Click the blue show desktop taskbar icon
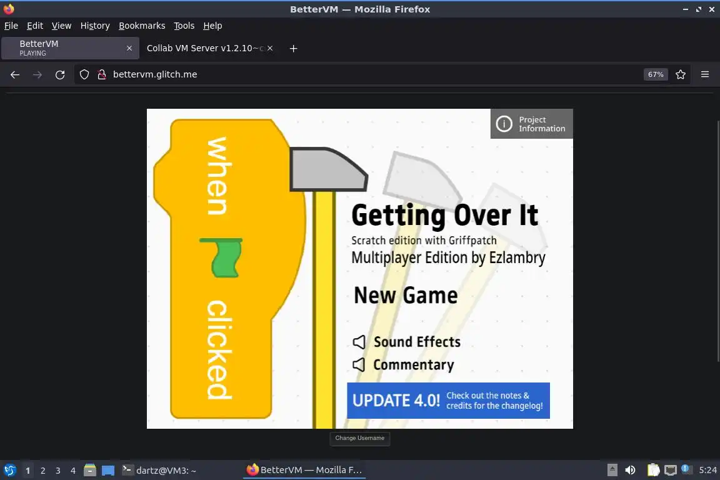Screen dimensions: 720x480 108,471
